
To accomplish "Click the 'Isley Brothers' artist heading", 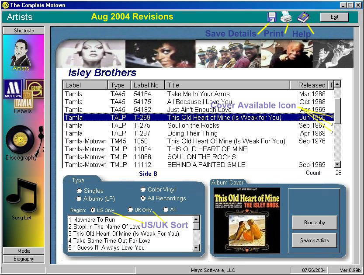I will click(102, 73).
